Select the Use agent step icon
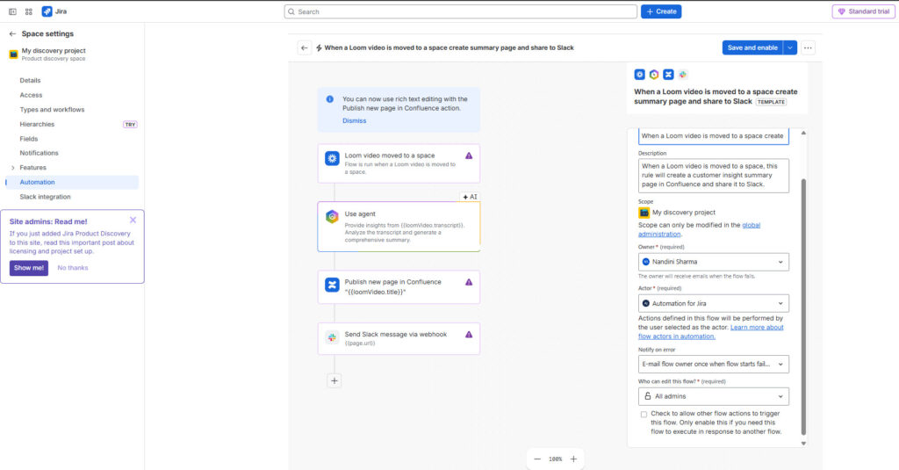 coord(332,217)
